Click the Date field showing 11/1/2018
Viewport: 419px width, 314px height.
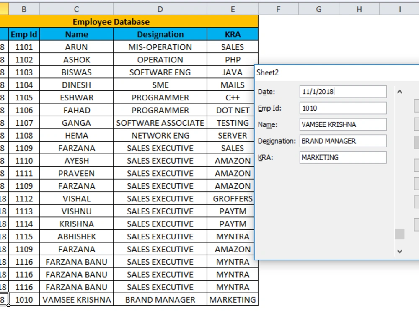[x=343, y=92]
